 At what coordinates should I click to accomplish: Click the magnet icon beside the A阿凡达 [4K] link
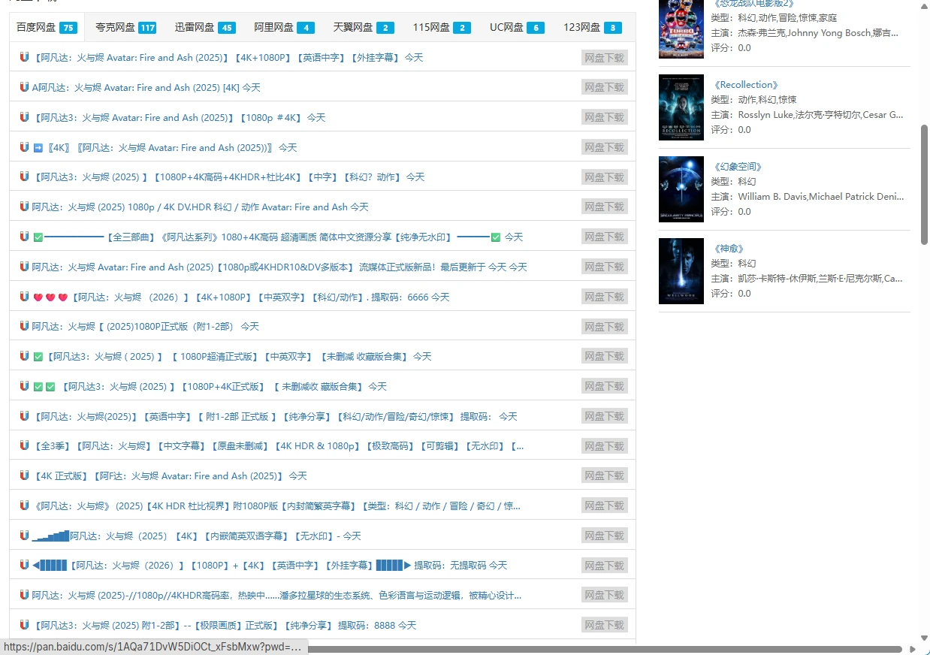[x=24, y=87]
